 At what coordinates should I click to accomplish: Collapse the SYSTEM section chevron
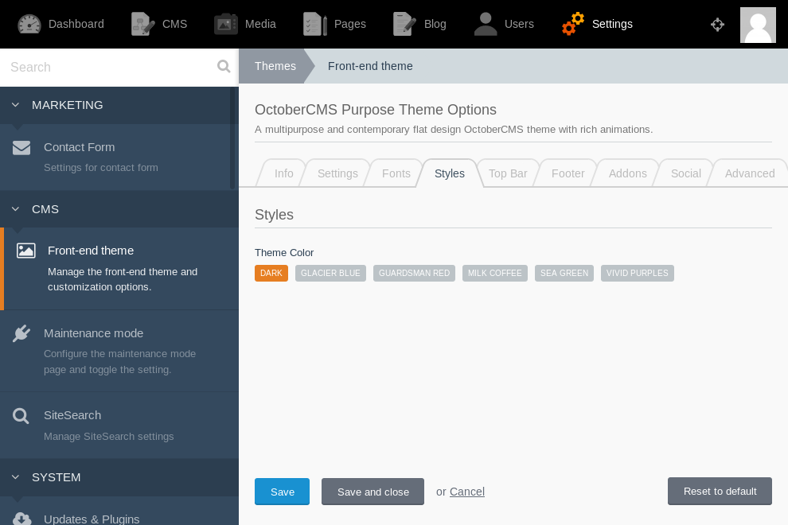[16, 477]
